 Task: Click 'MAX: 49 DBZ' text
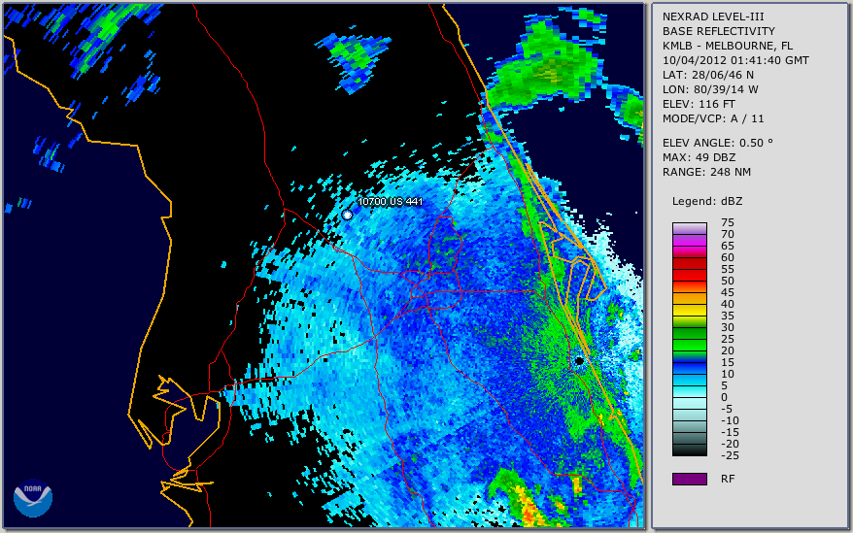coord(699,157)
